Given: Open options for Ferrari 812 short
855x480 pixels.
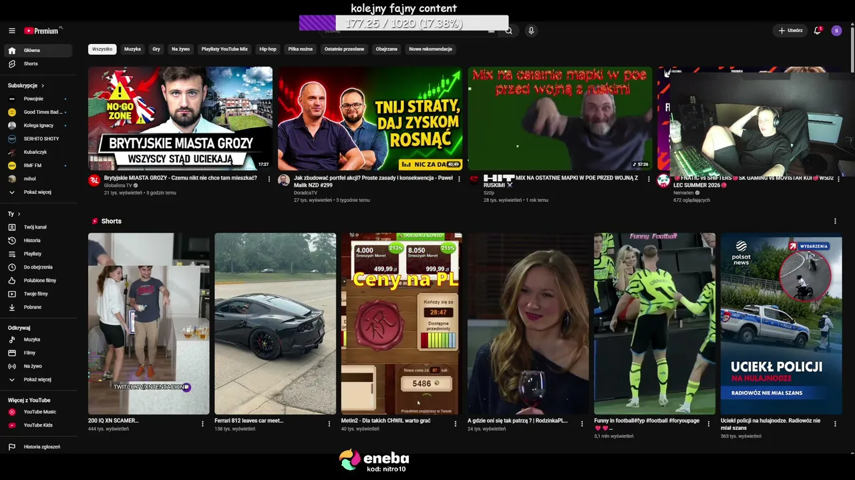Looking at the screenshot, I should tap(329, 423).
